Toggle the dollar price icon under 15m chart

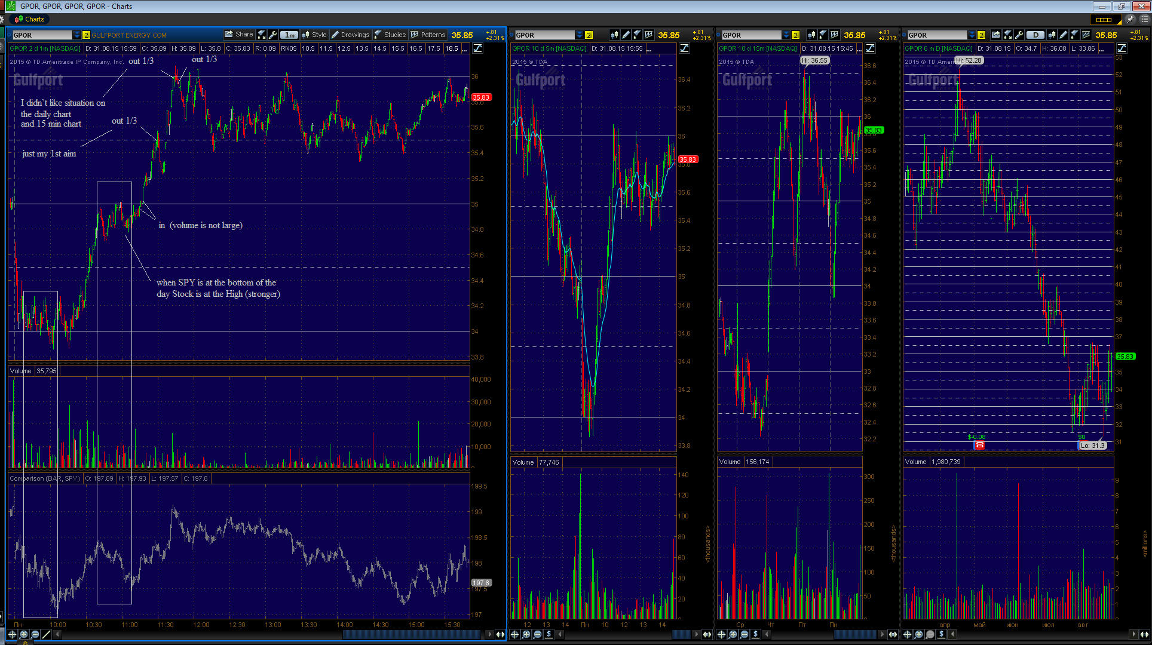[x=755, y=634]
